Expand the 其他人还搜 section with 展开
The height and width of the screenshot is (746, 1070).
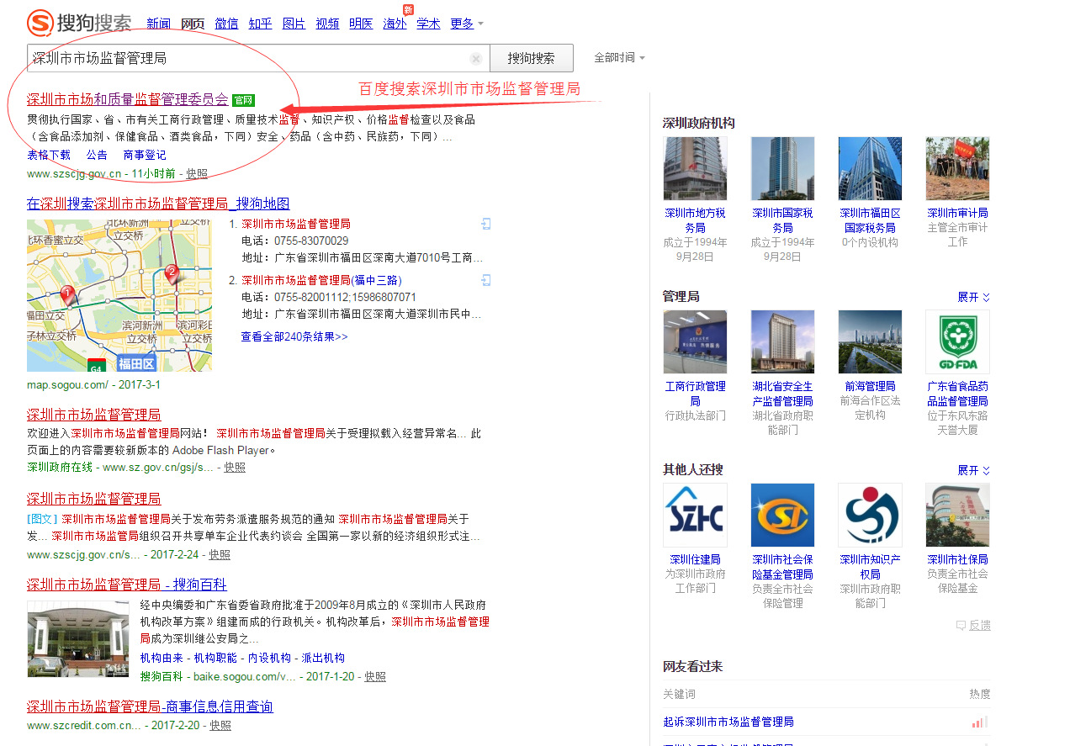click(974, 470)
